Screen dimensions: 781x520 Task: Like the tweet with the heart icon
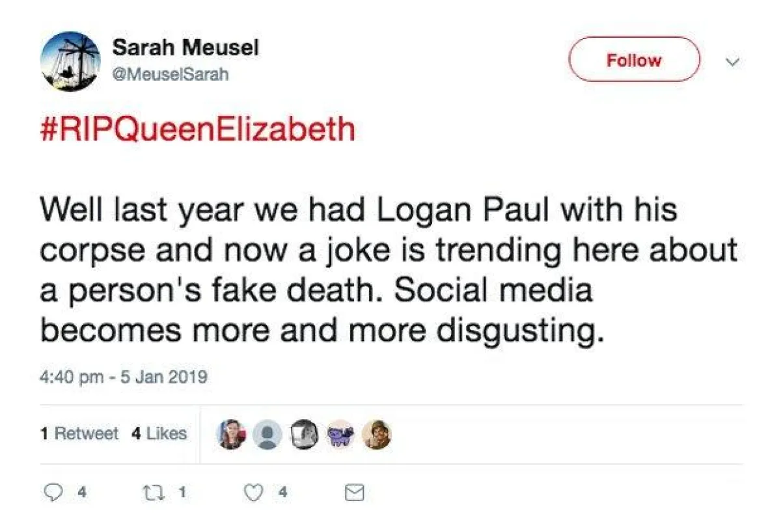click(254, 493)
